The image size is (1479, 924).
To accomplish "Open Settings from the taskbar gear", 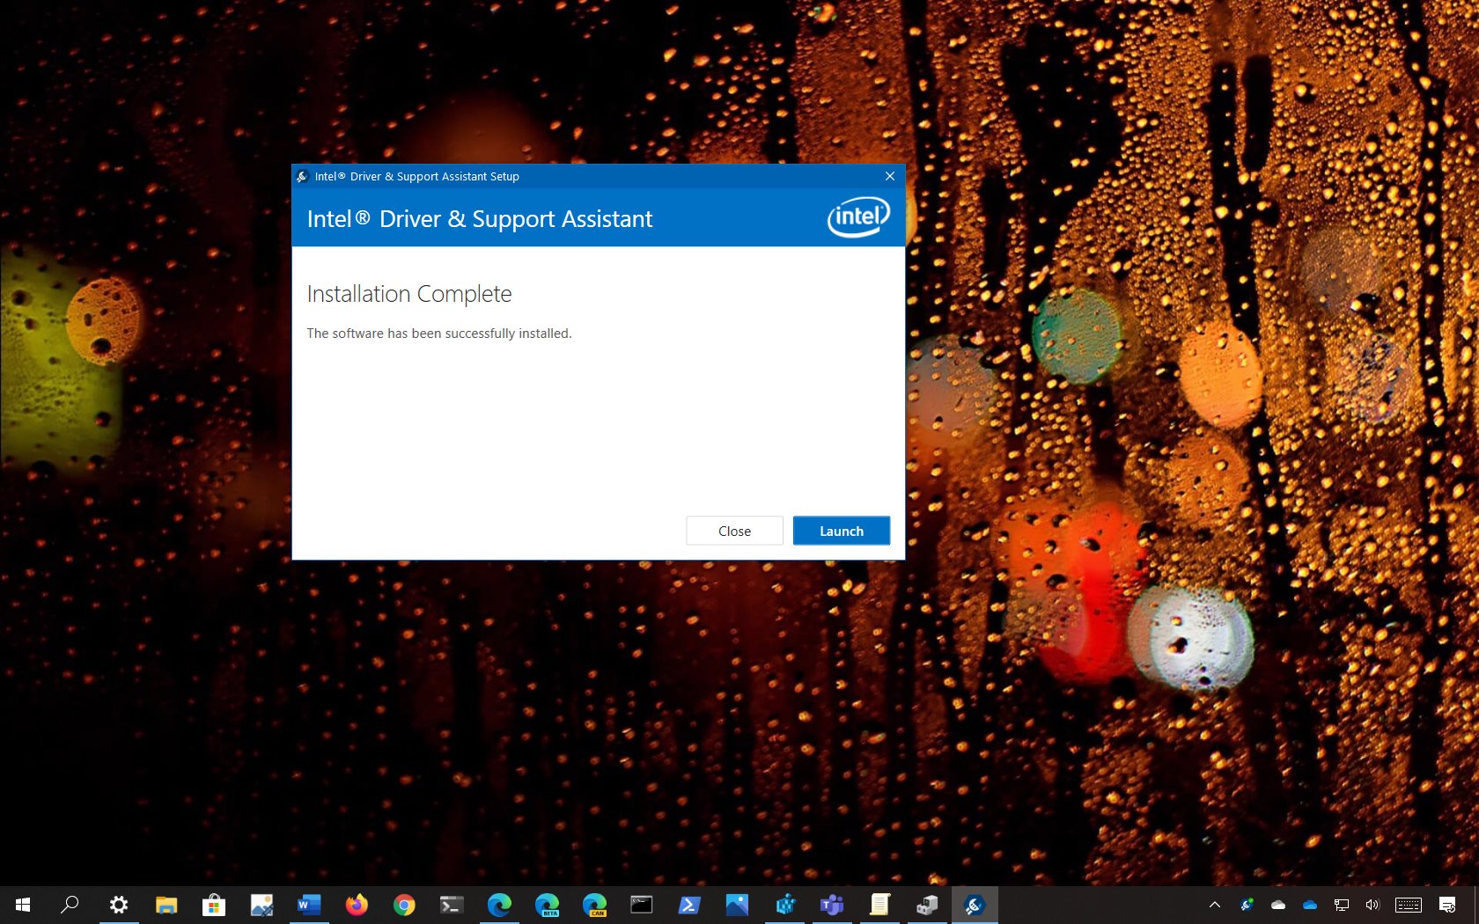I will coord(118,905).
